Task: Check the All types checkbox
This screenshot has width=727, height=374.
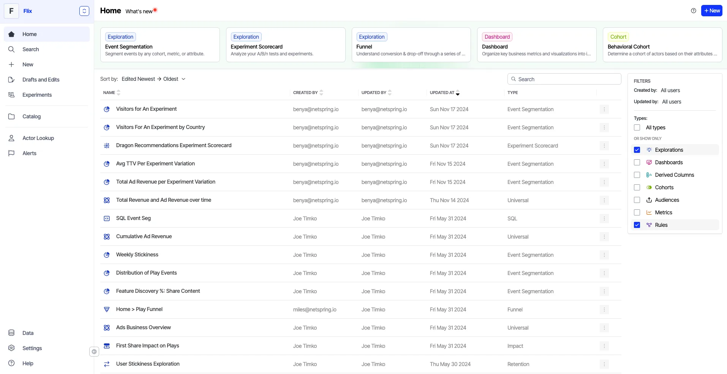Action: click(x=637, y=127)
